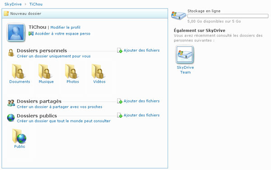Click the add-file icon in Dossiers partagés

tap(120, 101)
